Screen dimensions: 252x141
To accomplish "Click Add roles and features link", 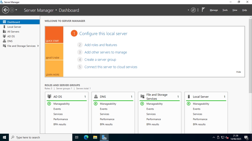I will coord(101,45).
